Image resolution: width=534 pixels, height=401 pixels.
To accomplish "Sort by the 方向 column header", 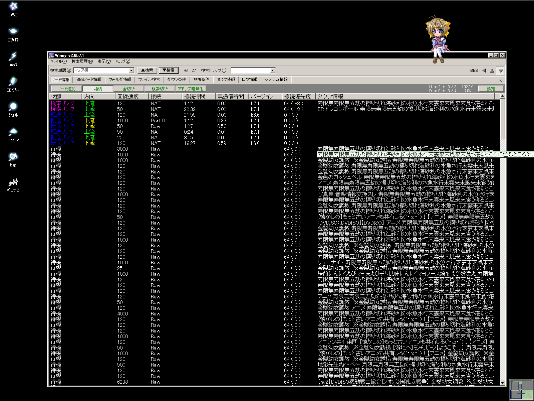I will pyautogui.click(x=98, y=96).
